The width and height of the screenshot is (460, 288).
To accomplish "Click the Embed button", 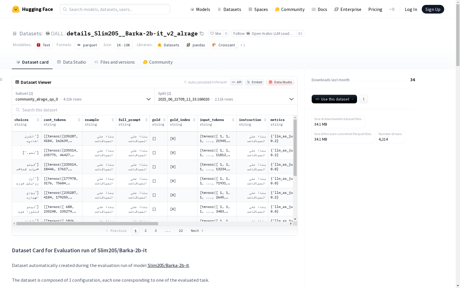I will point(254,82).
